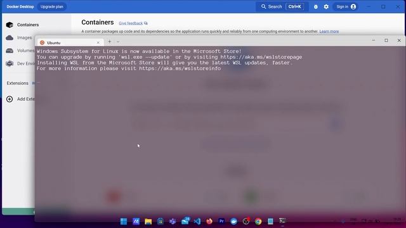
Task: Launch Firefox from the taskbar
Action: point(209,221)
